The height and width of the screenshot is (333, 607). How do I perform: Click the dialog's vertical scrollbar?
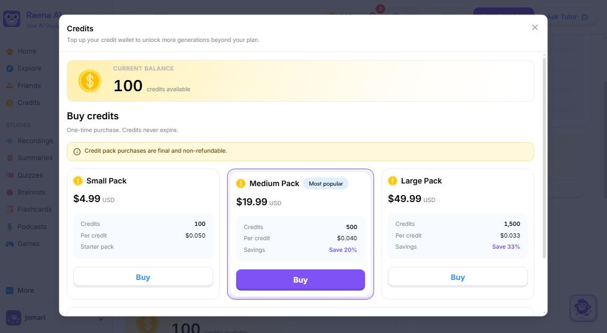click(x=544, y=158)
